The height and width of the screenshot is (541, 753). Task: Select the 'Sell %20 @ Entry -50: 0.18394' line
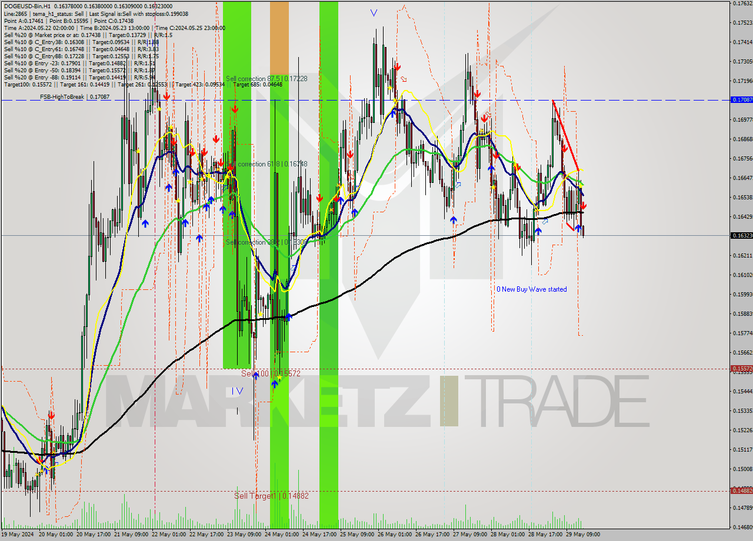pyautogui.click(x=79, y=71)
